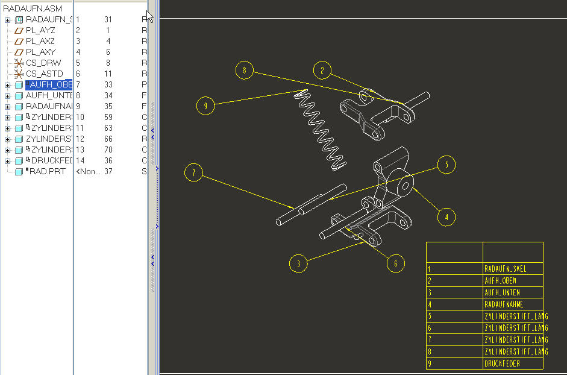Click the AUFH_UNTE part icon in tree

[19, 96]
